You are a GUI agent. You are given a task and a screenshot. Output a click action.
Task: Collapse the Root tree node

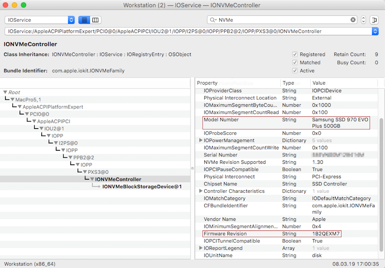click(5, 92)
